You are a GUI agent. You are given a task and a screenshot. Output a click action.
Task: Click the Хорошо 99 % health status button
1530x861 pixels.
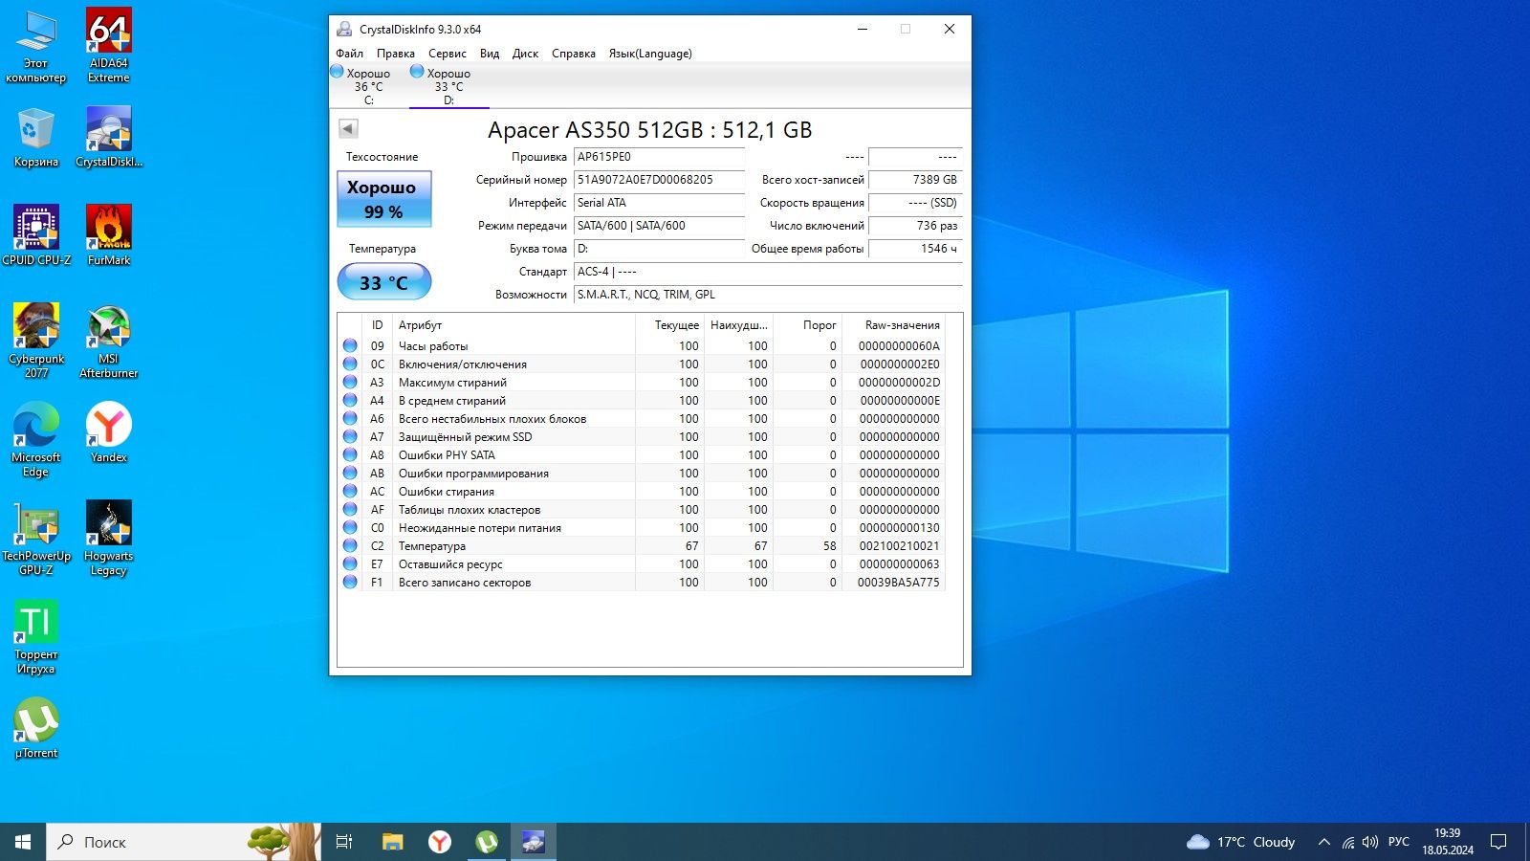[x=384, y=199]
